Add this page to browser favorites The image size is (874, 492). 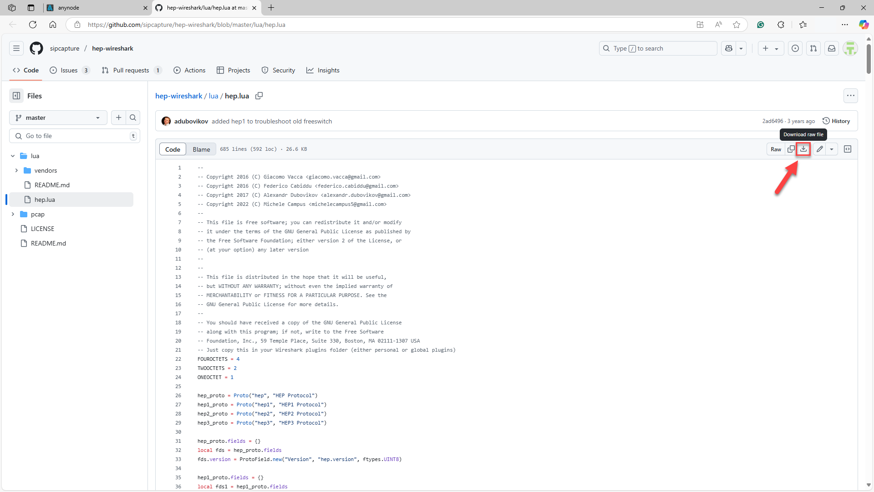pos(737,25)
